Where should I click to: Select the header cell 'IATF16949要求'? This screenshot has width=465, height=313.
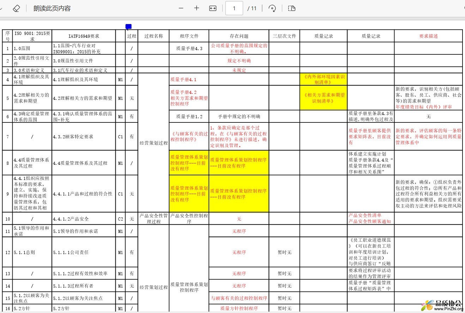(84, 36)
